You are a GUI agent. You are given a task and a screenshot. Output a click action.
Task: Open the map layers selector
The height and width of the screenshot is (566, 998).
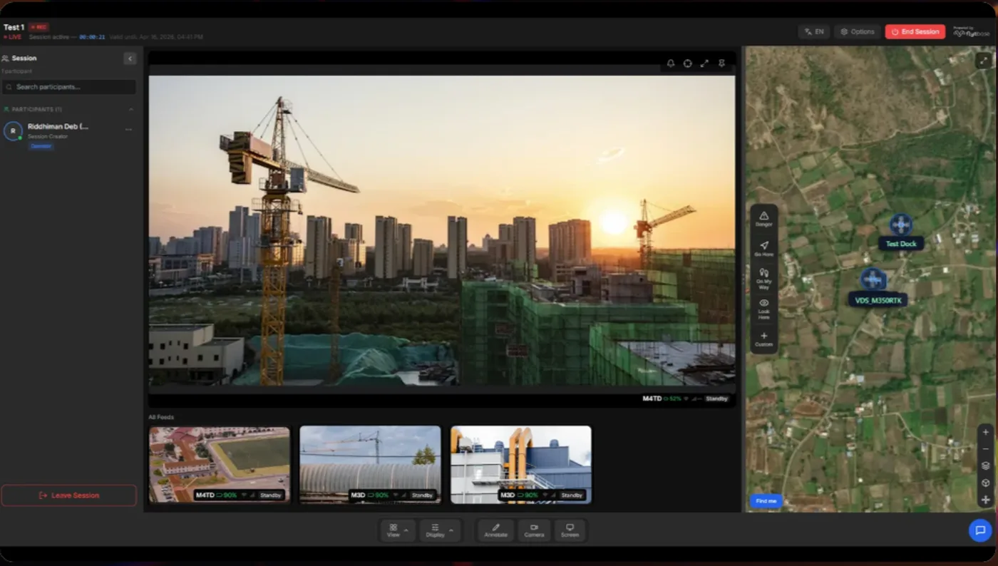tap(986, 466)
